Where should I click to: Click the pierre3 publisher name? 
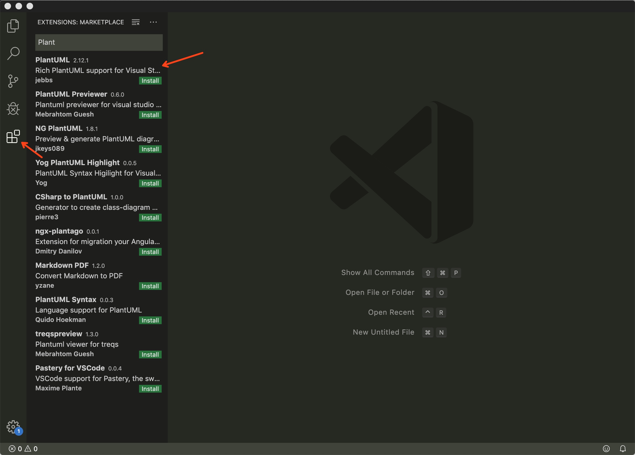point(47,217)
